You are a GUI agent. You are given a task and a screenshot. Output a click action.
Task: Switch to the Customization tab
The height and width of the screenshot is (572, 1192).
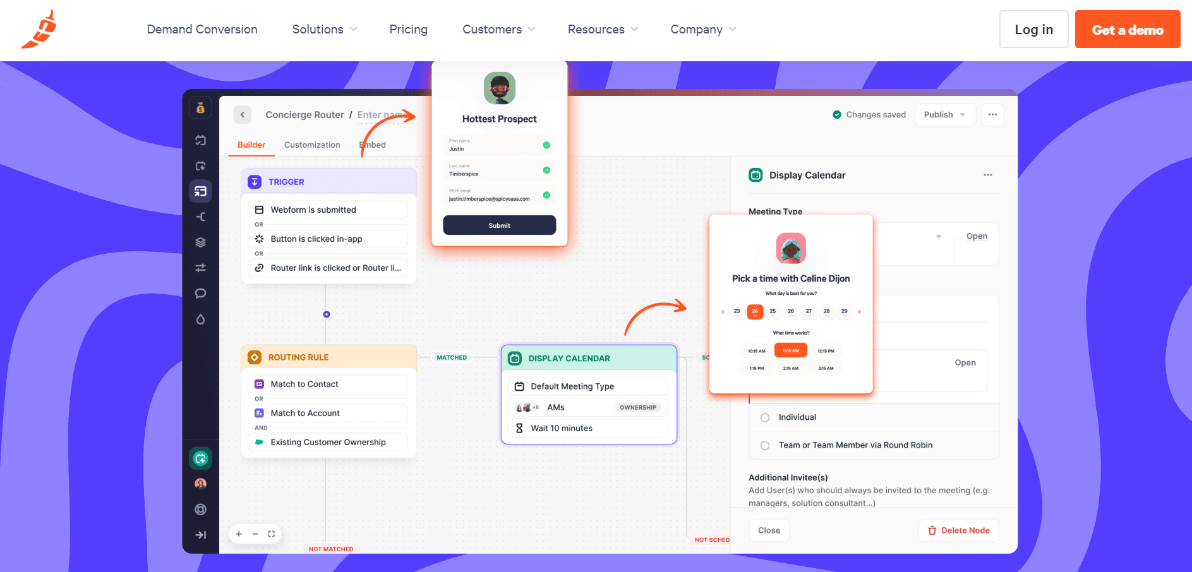click(x=312, y=145)
